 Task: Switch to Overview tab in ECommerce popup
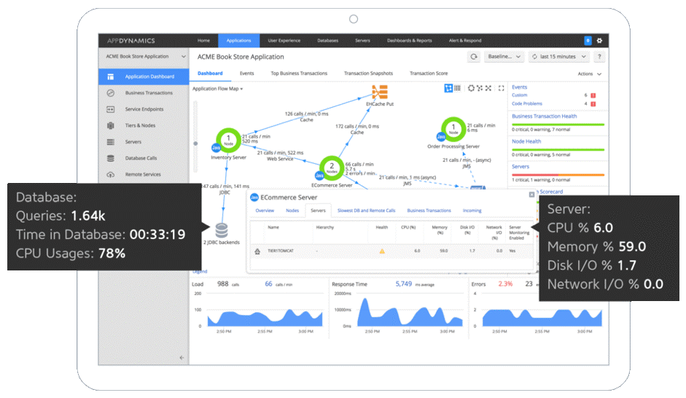pos(265,211)
